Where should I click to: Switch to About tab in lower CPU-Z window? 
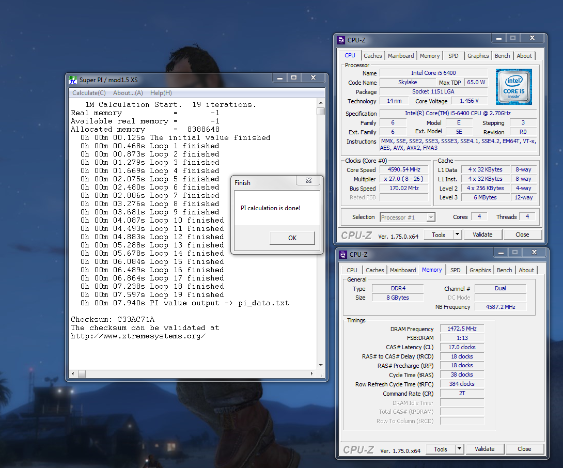(526, 270)
